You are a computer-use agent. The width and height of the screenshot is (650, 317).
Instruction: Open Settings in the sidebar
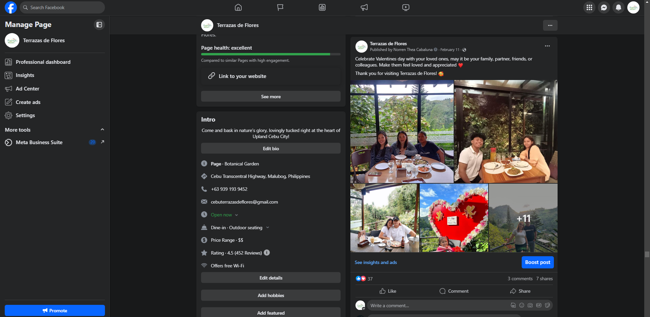tap(55, 115)
